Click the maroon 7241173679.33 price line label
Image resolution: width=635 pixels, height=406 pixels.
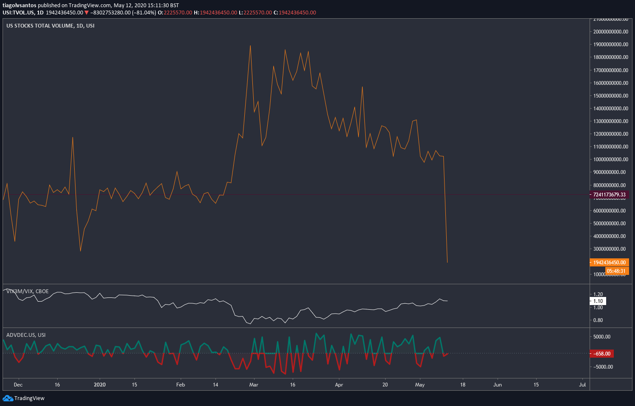610,194
